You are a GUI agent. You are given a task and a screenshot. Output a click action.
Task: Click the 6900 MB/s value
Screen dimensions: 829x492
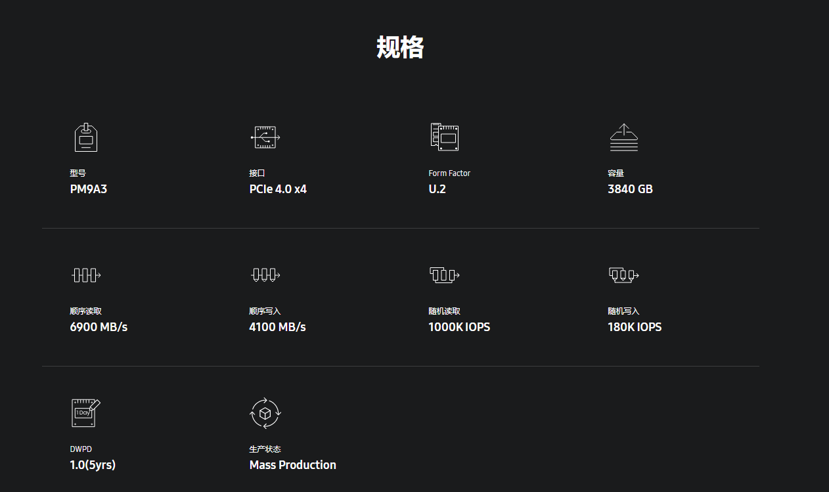coord(99,327)
